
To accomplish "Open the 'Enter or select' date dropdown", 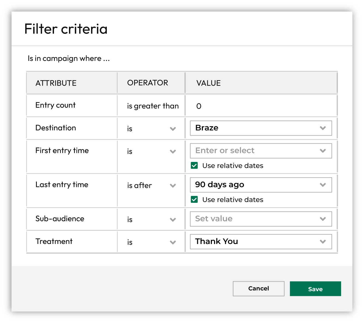I will tap(261, 151).
